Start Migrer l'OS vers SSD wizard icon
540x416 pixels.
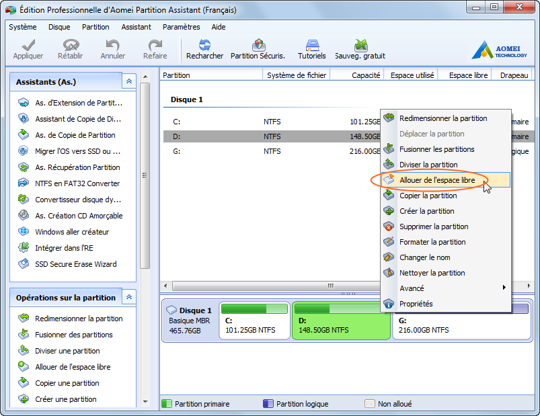click(x=24, y=151)
